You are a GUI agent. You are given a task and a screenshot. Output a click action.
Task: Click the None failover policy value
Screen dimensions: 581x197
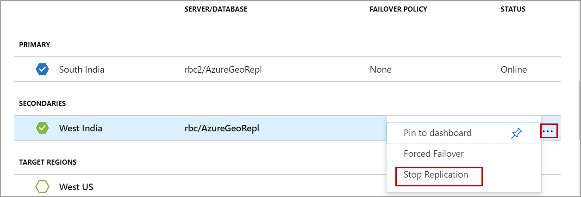[x=381, y=70]
